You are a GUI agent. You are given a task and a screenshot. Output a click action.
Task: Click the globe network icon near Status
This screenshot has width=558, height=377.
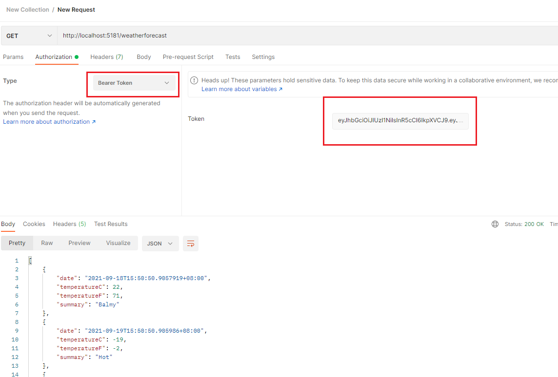[495, 224]
